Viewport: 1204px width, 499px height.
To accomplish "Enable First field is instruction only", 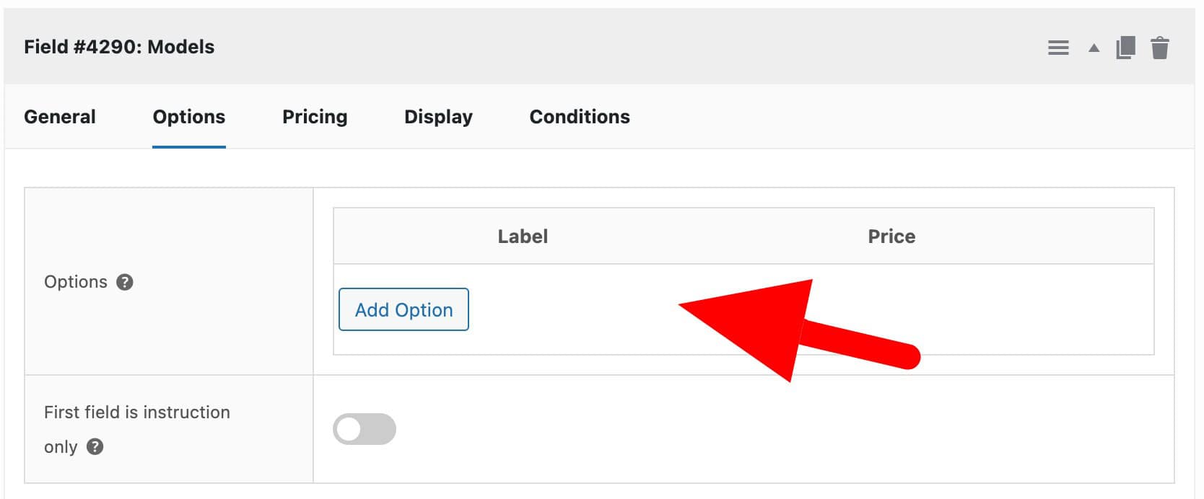I will point(365,429).
